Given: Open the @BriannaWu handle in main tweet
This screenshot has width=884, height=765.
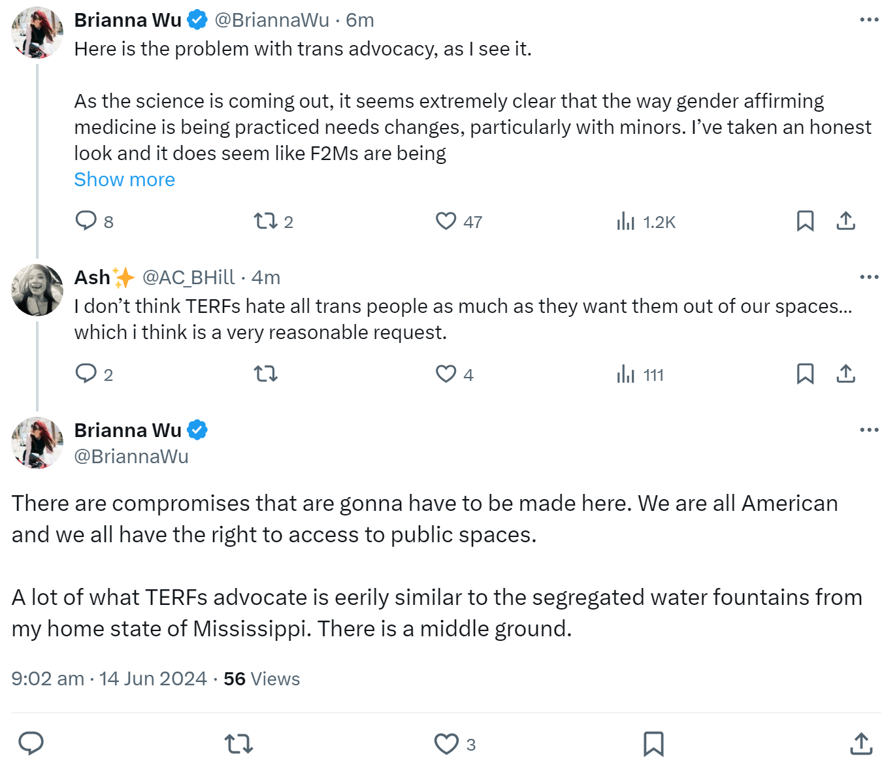Looking at the screenshot, I should click(x=131, y=457).
